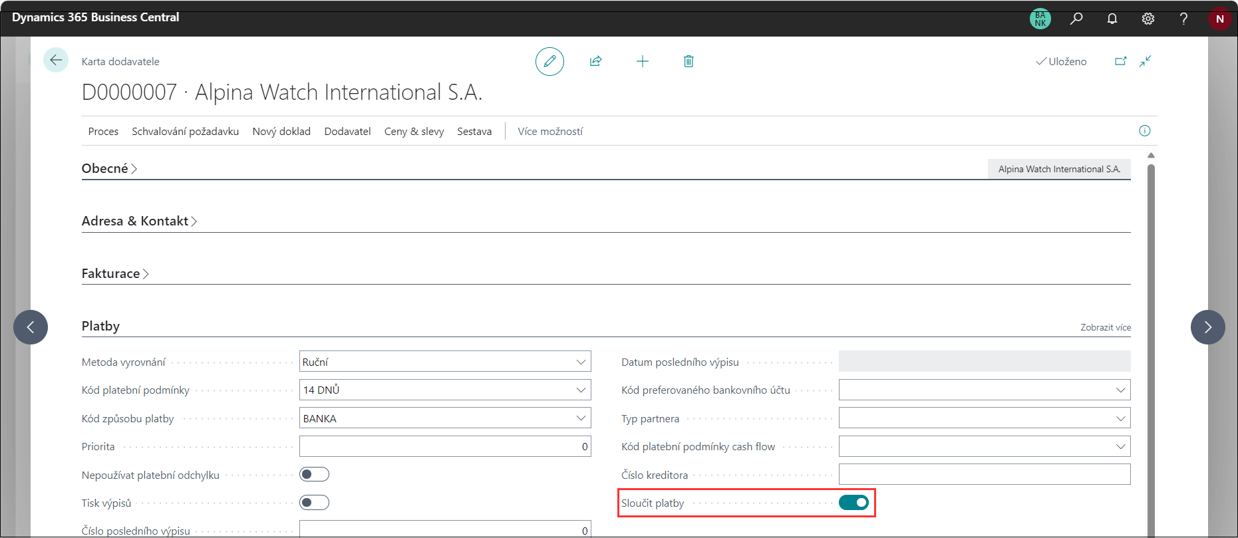Open Ceny & slevy menu

click(x=414, y=131)
